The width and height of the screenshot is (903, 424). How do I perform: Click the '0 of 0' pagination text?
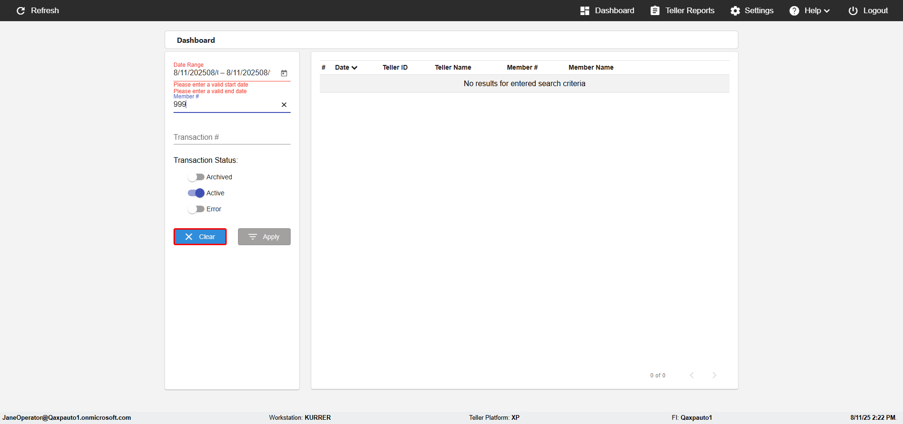(x=657, y=376)
